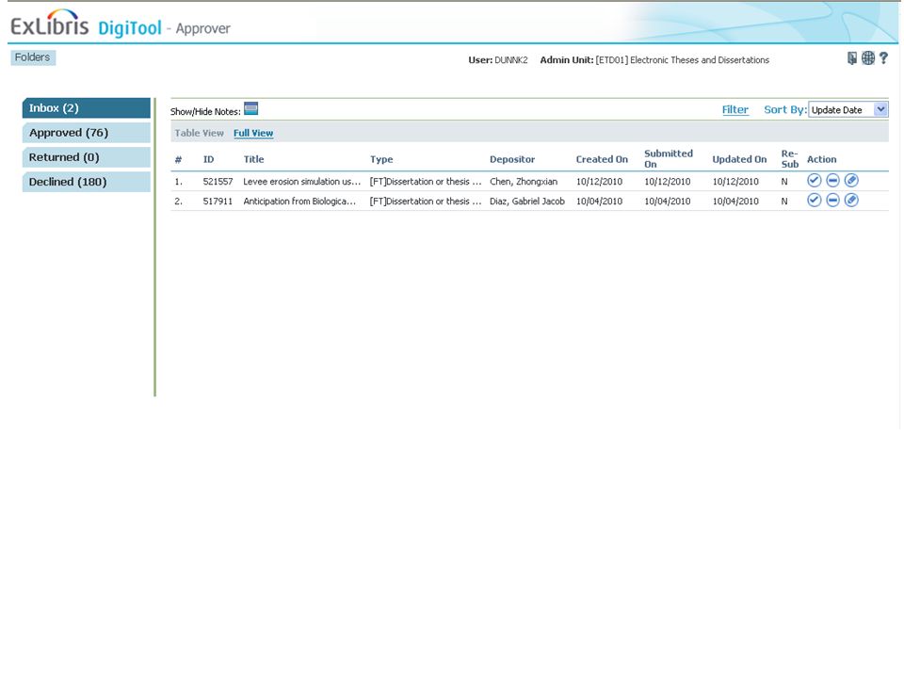Viewport: 904px width, 678px height.
Task: Select ID 521557 cell
Action: click(x=218, y=182)
